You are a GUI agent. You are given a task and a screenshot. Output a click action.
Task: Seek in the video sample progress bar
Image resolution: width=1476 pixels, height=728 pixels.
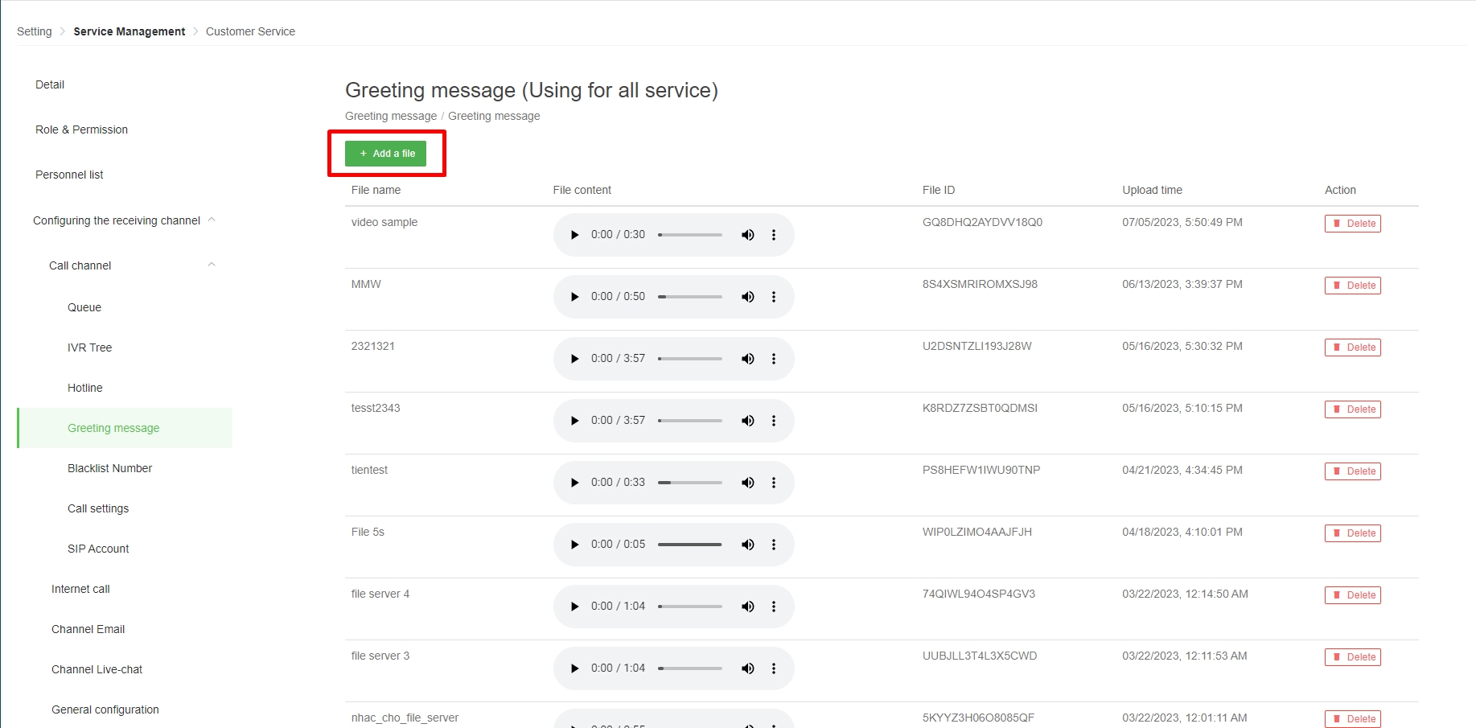pos(689,235)
